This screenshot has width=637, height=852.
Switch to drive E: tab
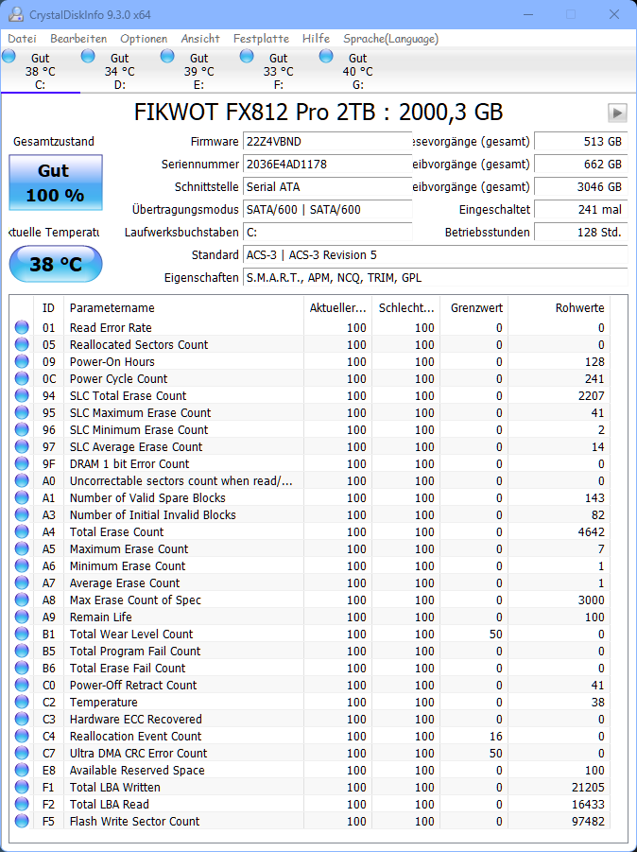[x=198, y=71]
